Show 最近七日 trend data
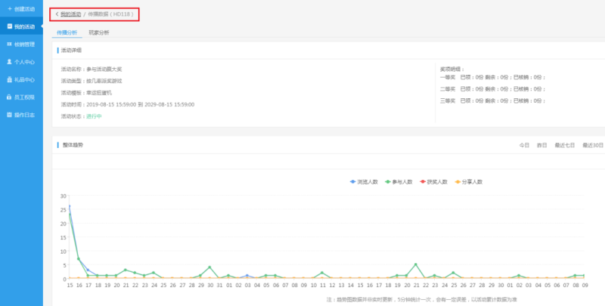The image size is (605, 306). point(565,144)
